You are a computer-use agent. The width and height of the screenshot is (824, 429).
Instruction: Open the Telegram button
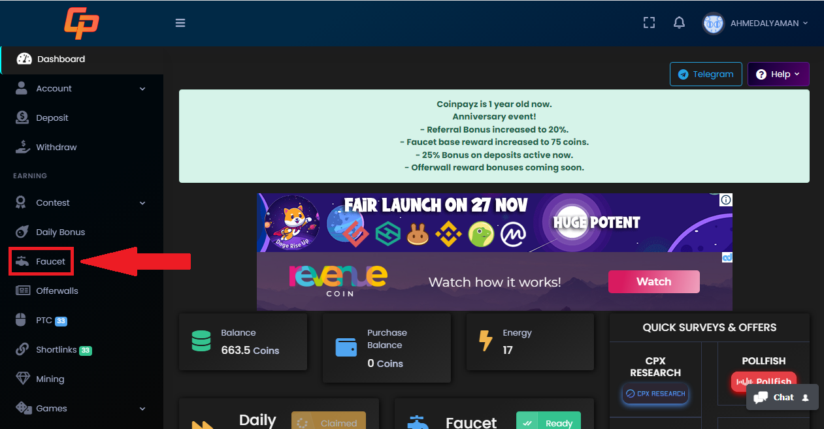(706, 74)
